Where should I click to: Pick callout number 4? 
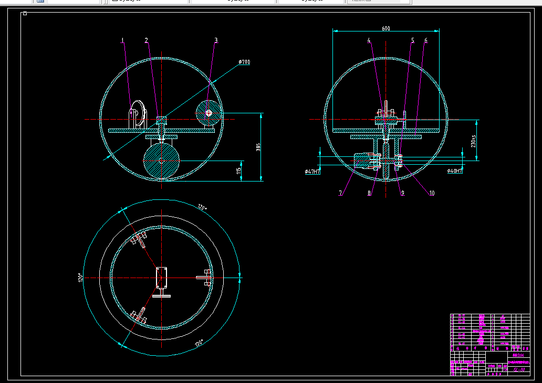pos(369,40)
